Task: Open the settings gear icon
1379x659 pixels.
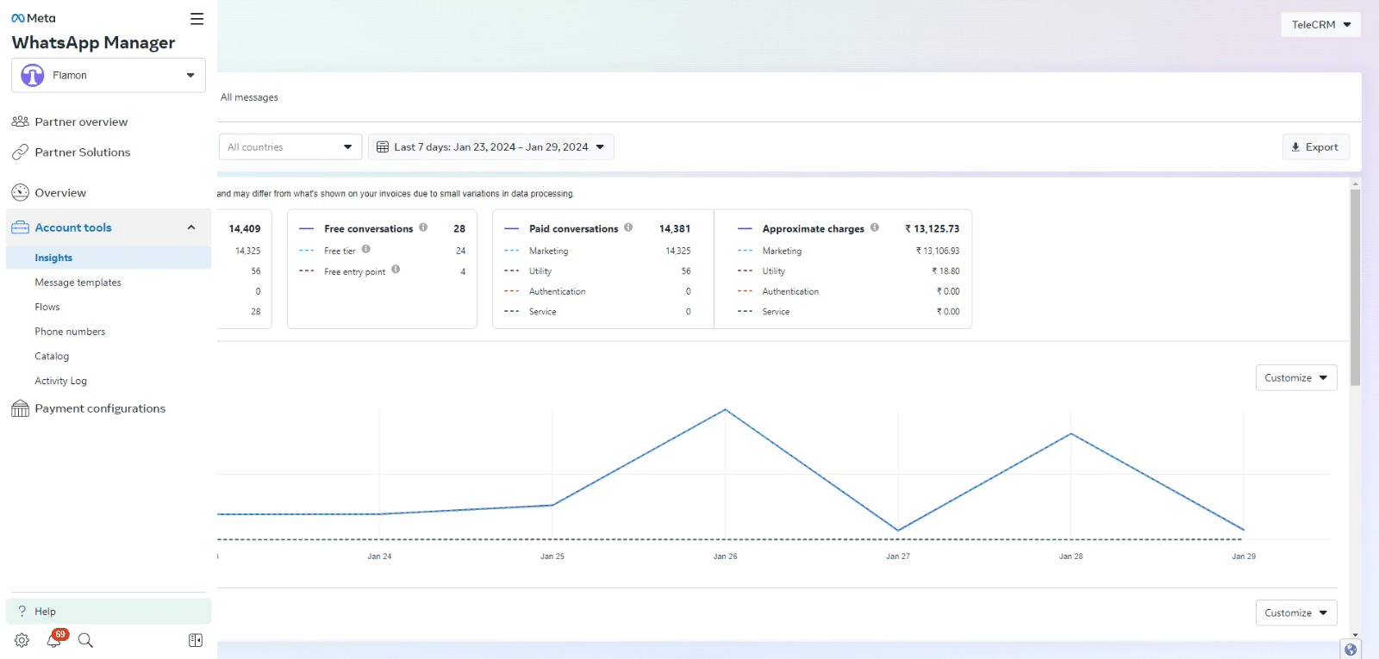Action: pyautogui.click(x=22, y=640)
